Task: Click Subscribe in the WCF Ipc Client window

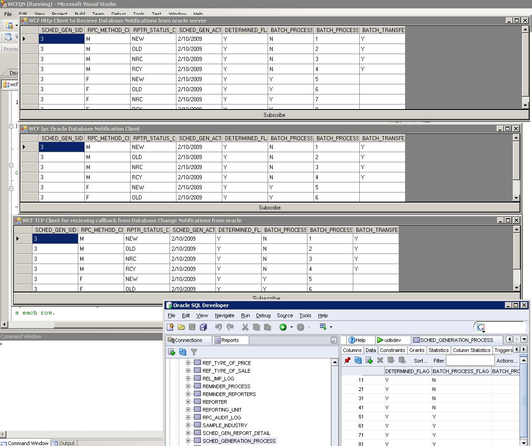Action: point(270,207)
